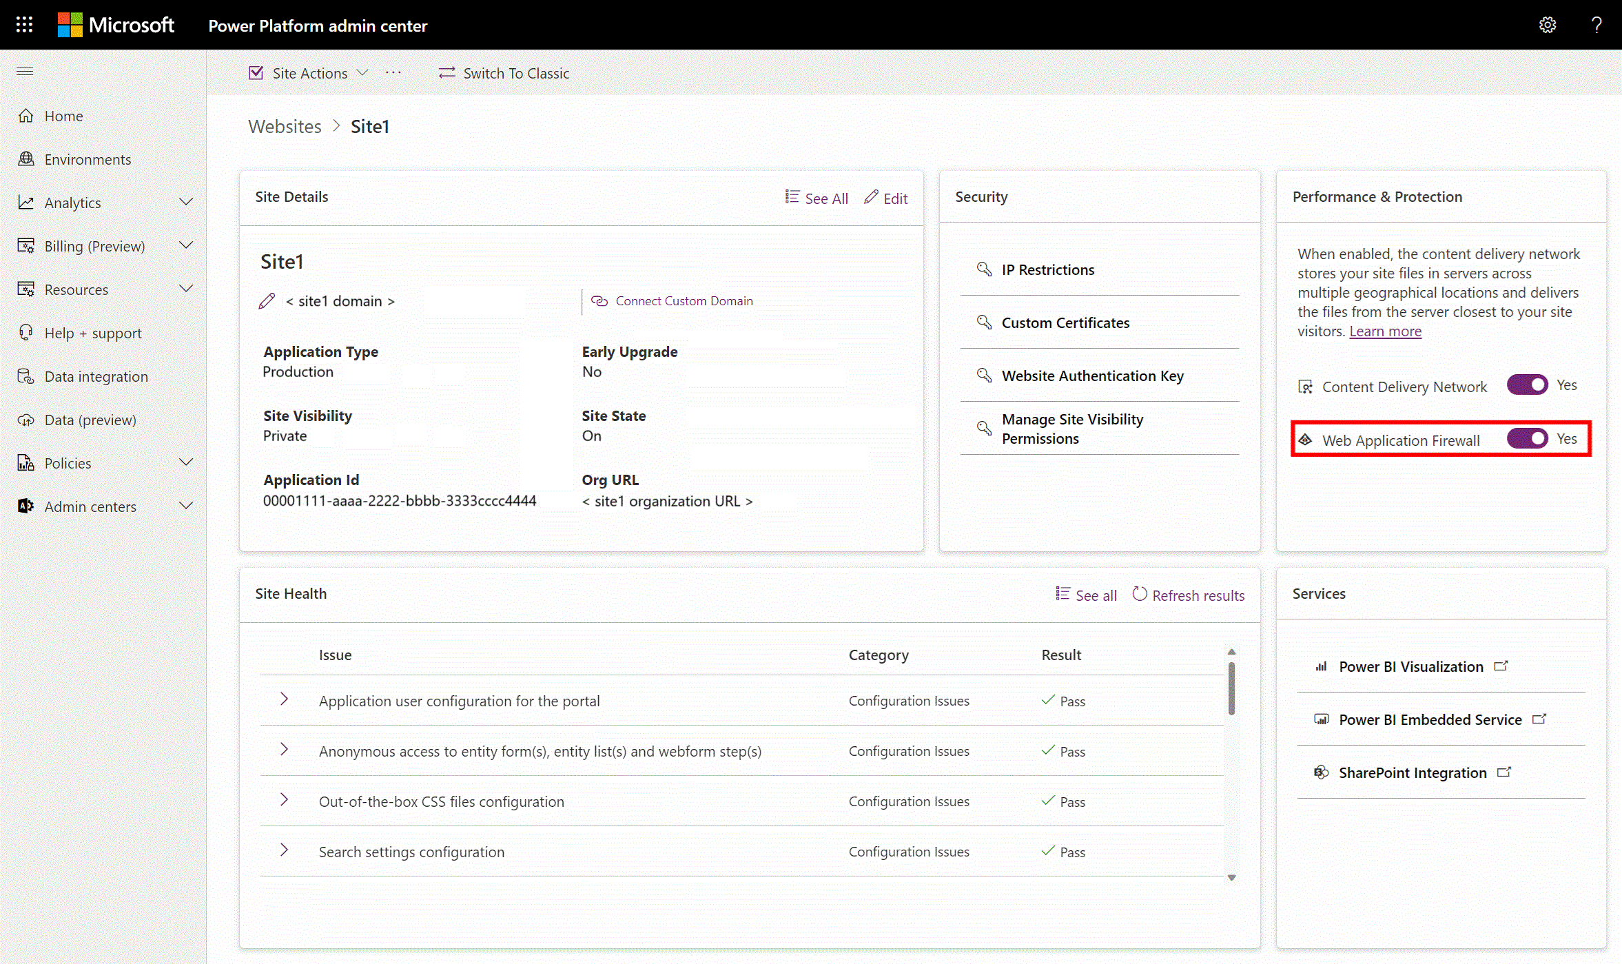This screenshot has width=1622, height=964.
Task: Open the Site Actions menu
Action: coord(309,72)
